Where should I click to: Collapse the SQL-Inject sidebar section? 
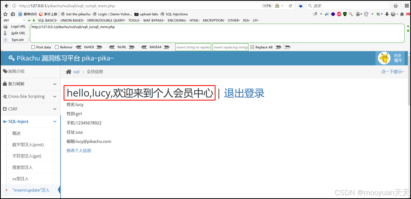click(30, 121)
